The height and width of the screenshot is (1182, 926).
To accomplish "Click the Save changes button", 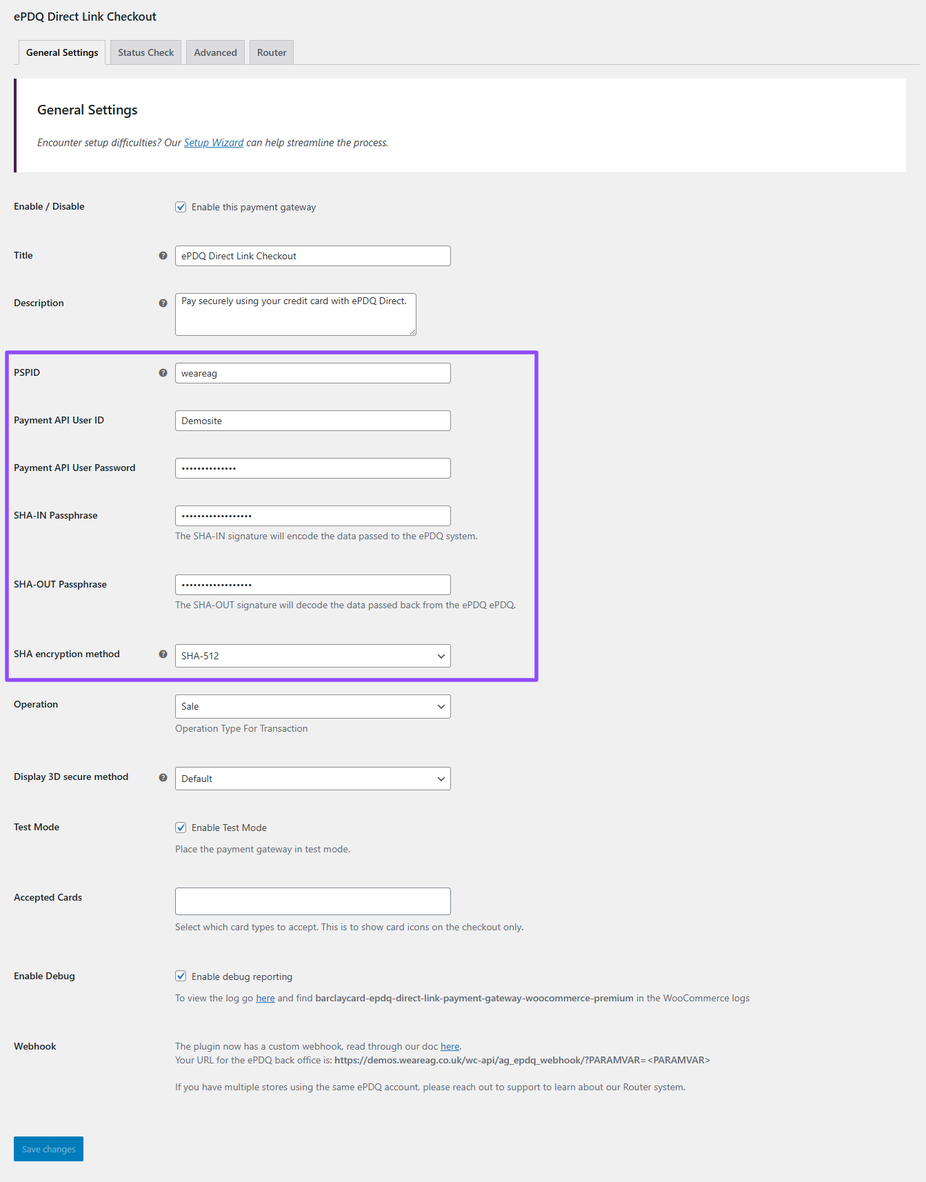I will pos(48,1149).
